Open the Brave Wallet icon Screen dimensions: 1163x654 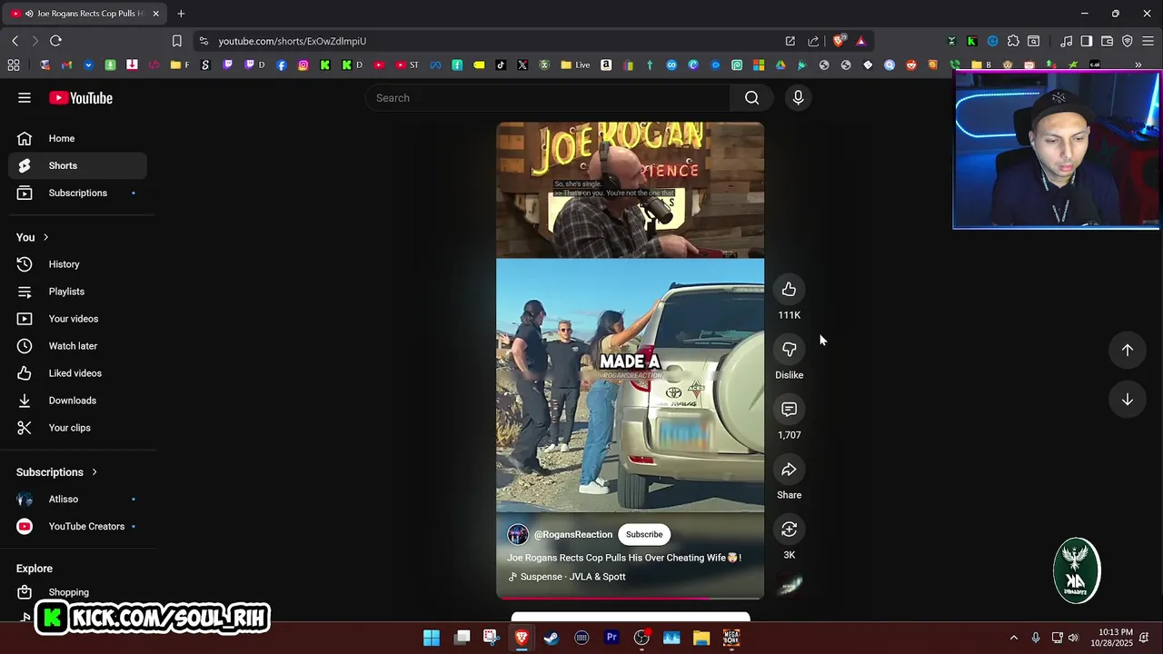coord(1107,41)
